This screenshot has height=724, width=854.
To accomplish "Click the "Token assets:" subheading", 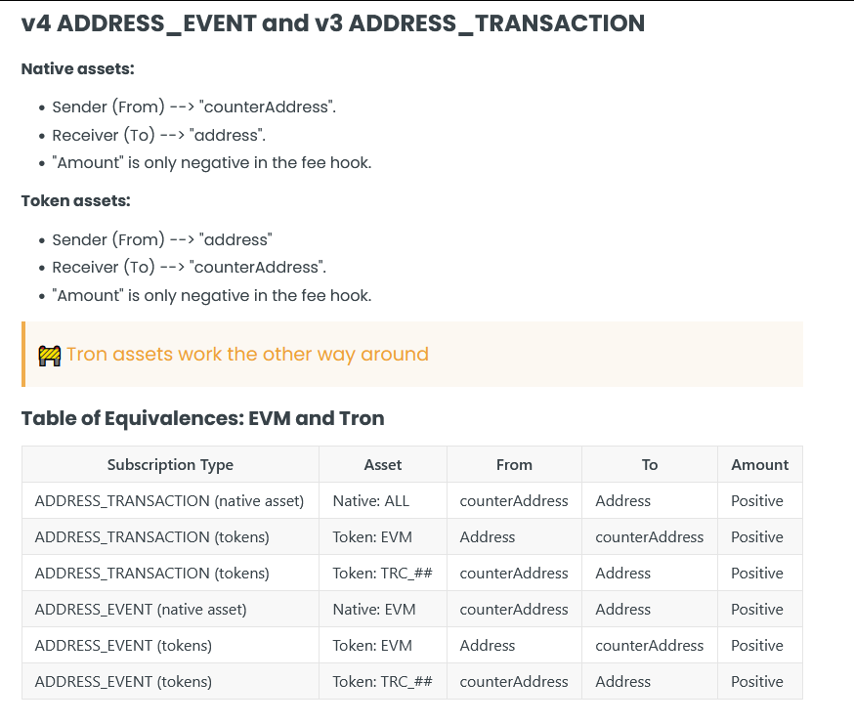I will (75, 201).
